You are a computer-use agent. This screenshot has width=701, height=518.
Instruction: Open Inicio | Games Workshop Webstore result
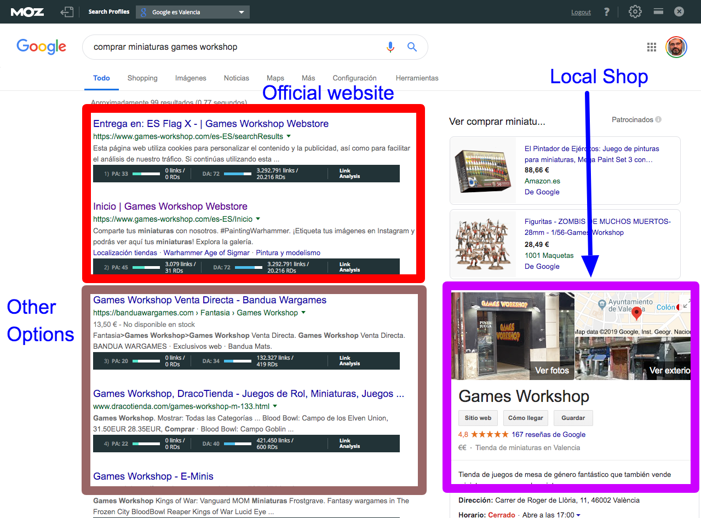click(170, 206)
